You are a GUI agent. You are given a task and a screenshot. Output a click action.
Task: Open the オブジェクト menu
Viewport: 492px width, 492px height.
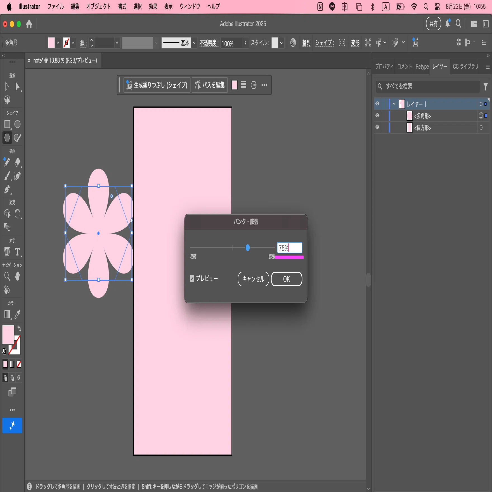98,6
